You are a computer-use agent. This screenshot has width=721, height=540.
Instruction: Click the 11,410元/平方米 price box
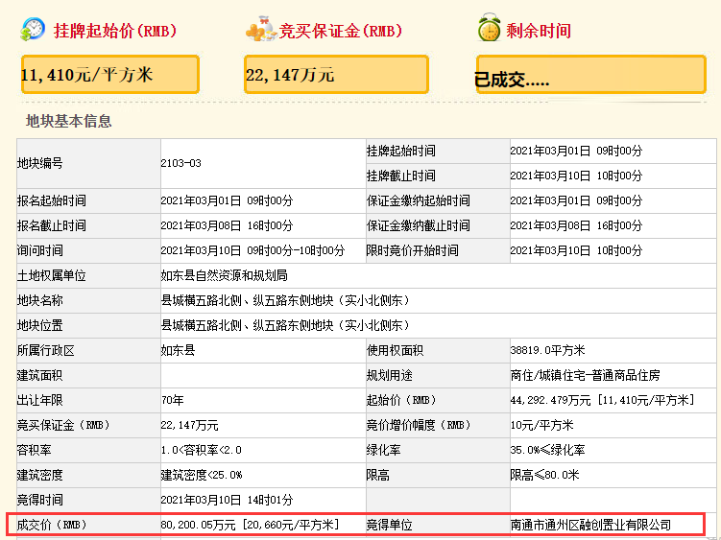[x=109, y=75]
